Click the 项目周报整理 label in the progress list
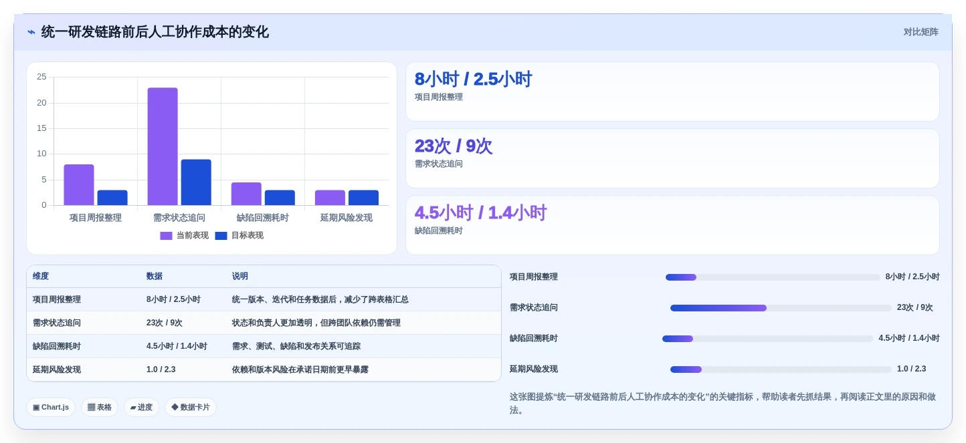 (x=534, y=277)
